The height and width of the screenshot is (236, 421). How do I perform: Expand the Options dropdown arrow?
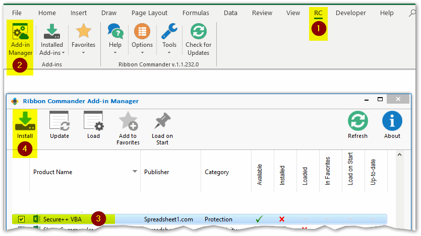pos(142,53)
